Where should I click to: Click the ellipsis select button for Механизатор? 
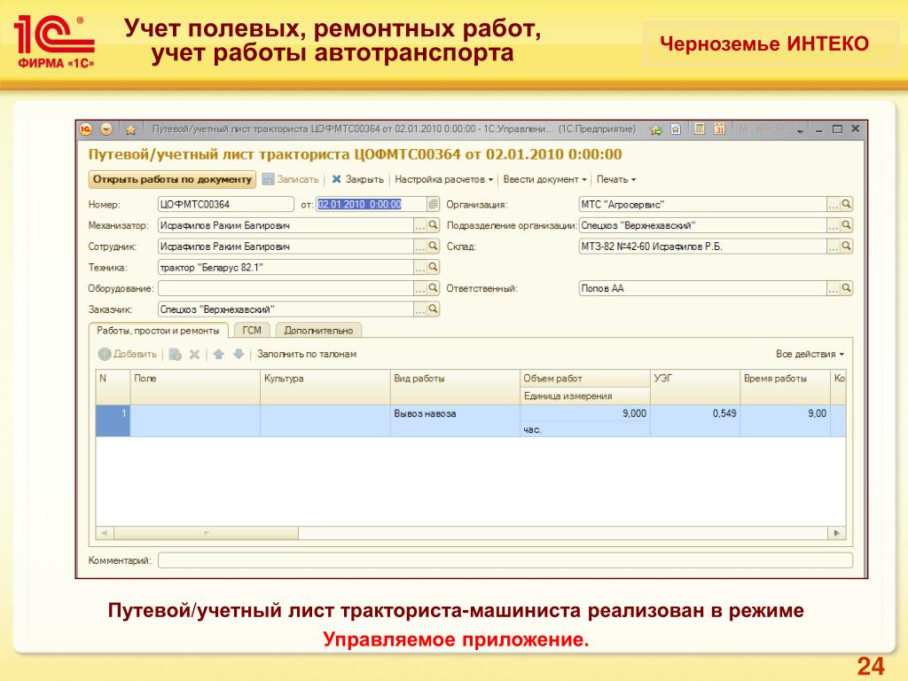[x=419, y=226]
